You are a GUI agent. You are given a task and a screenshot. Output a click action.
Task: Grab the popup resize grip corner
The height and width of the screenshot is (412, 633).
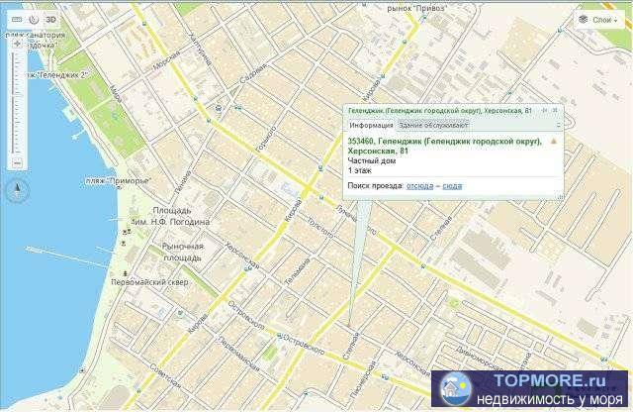[x=560, y=197]
